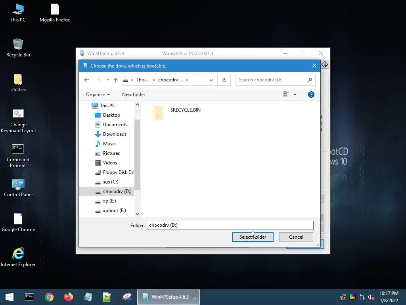Open Google Chrome desktop shortcut

click(18, 223)
